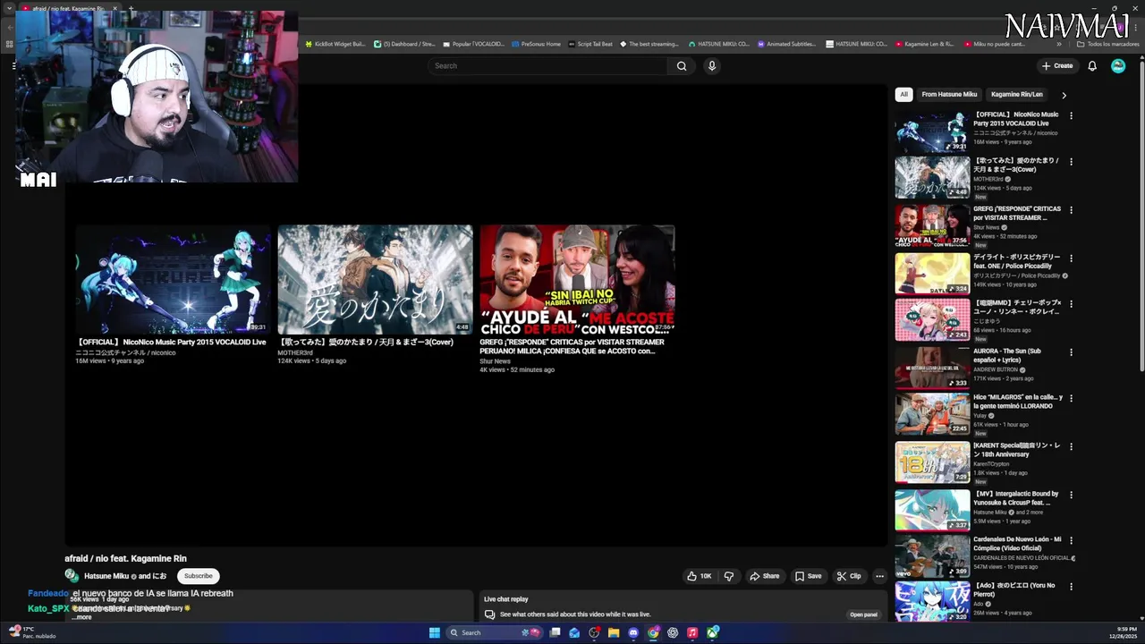Open Todos los marcadores bookmarks folder
1145x644 pixels.
1107,44
